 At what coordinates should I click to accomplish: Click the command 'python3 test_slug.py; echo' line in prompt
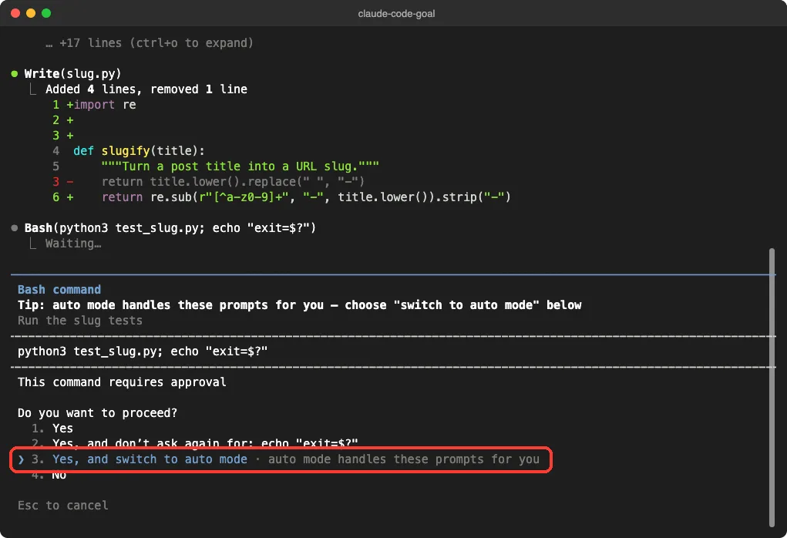pyautogui.click(x=143, y=351)
